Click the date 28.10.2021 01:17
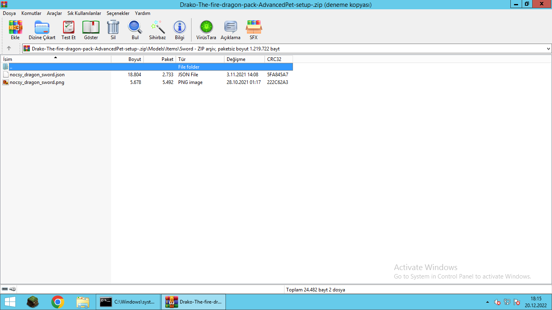 [244, 82]
